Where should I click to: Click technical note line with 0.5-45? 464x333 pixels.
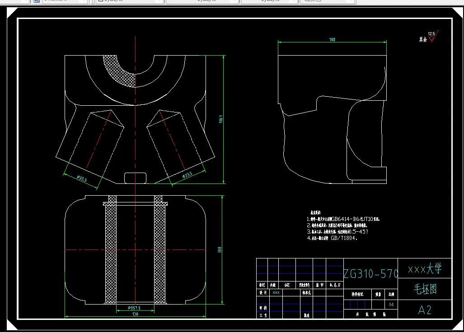[x=337, y=231]
